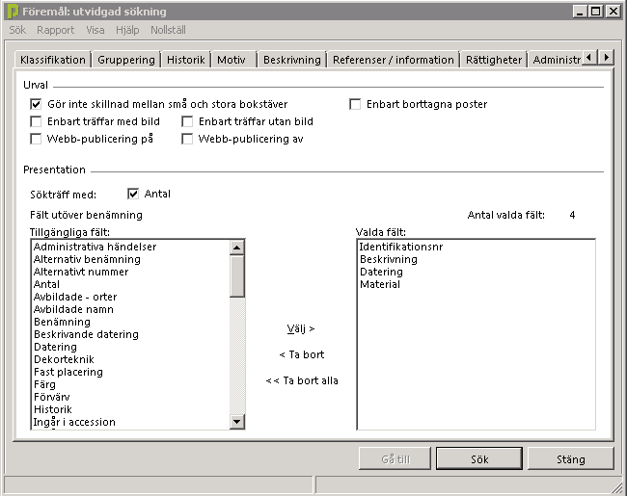
Task: Toggle the Antal checkbox
Action: point(133,195)
